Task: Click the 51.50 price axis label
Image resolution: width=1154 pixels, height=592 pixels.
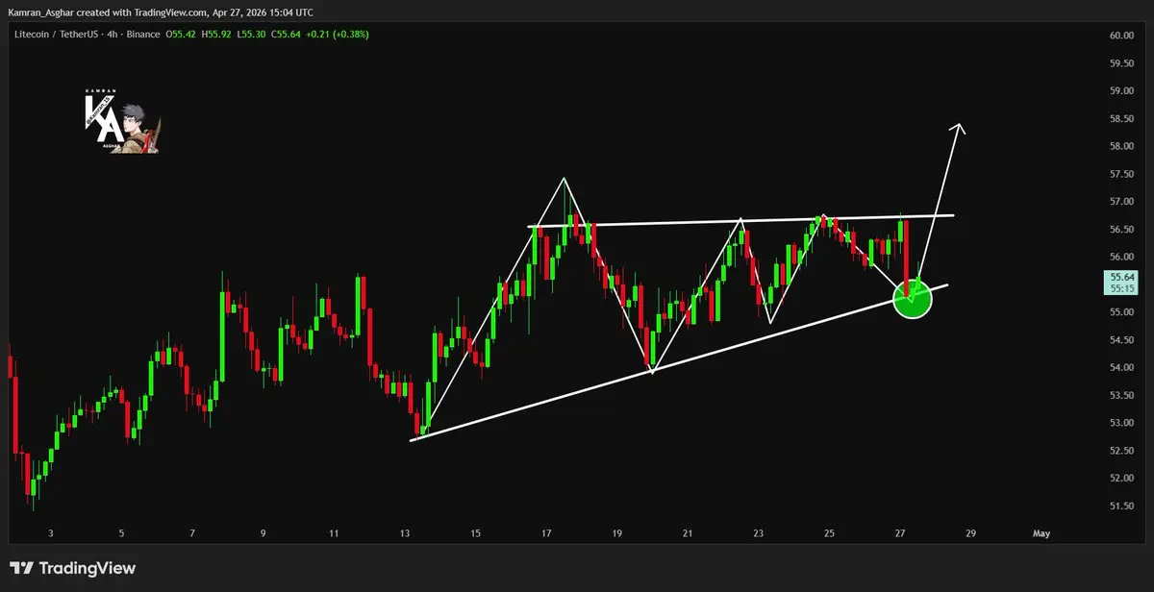Action: pyautogui.click(x=1121, y=506)
